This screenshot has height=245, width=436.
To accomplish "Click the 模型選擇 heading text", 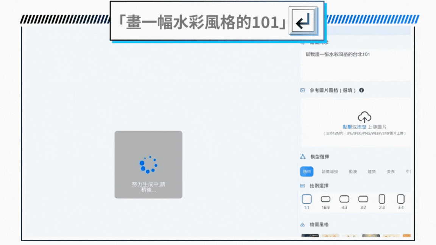I will (320, 157).
